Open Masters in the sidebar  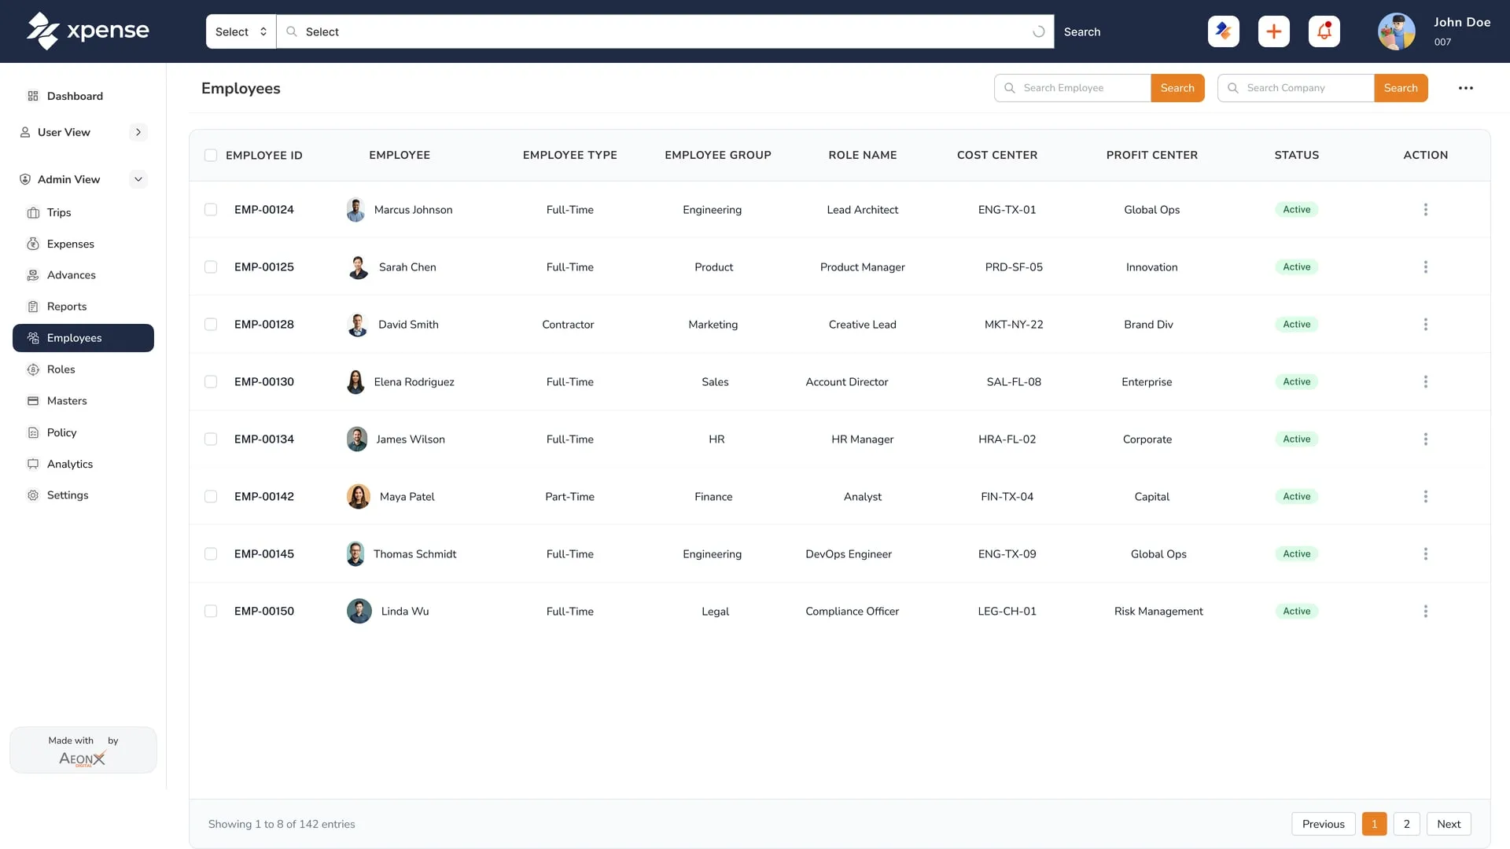click(83, 401)
